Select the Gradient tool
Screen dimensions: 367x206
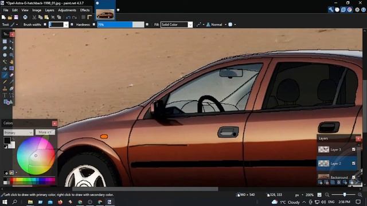coord(11,69)
